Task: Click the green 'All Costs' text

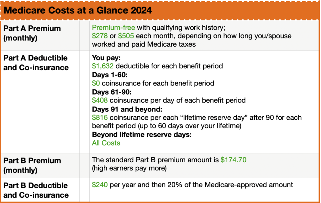Action: click(106, 143)
